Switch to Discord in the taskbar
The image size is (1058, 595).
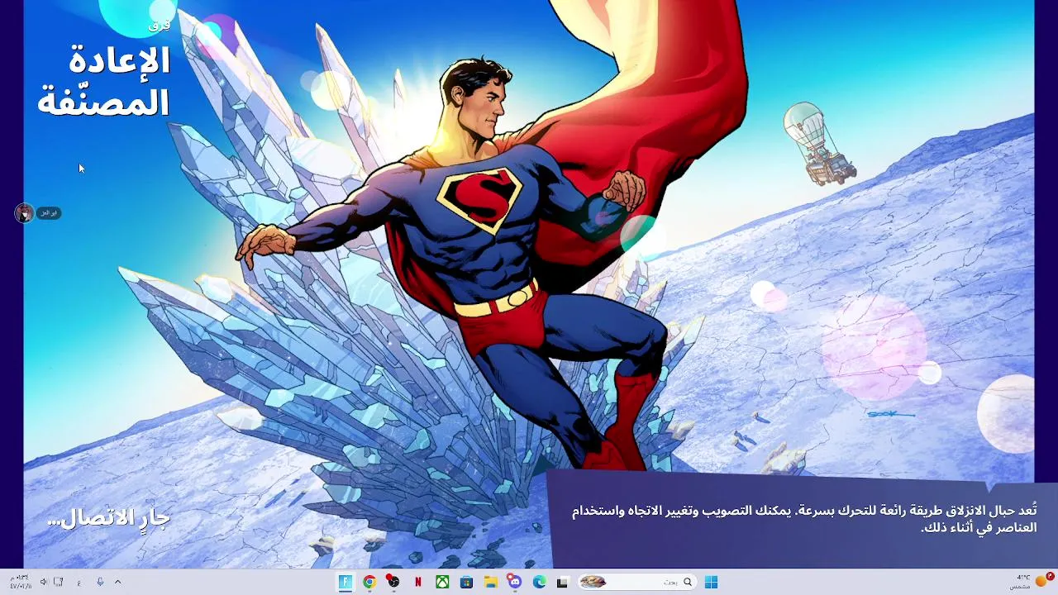[515, 582]
